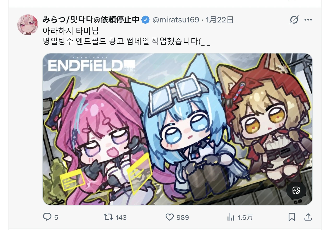Click the image edit icon on artwork
The image size is (327, 230).
coord(296,190)
